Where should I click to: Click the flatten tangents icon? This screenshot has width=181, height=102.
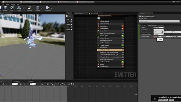(x=69, y=84)
